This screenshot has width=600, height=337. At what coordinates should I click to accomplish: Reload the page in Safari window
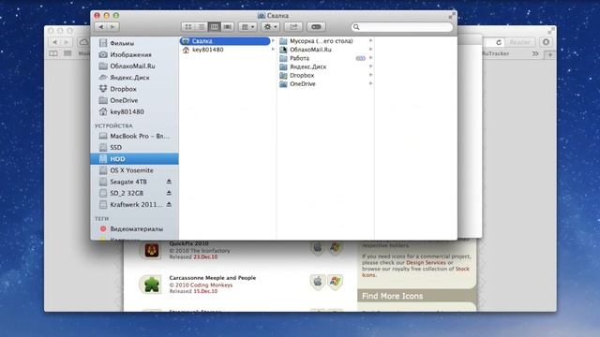[498, 42]
